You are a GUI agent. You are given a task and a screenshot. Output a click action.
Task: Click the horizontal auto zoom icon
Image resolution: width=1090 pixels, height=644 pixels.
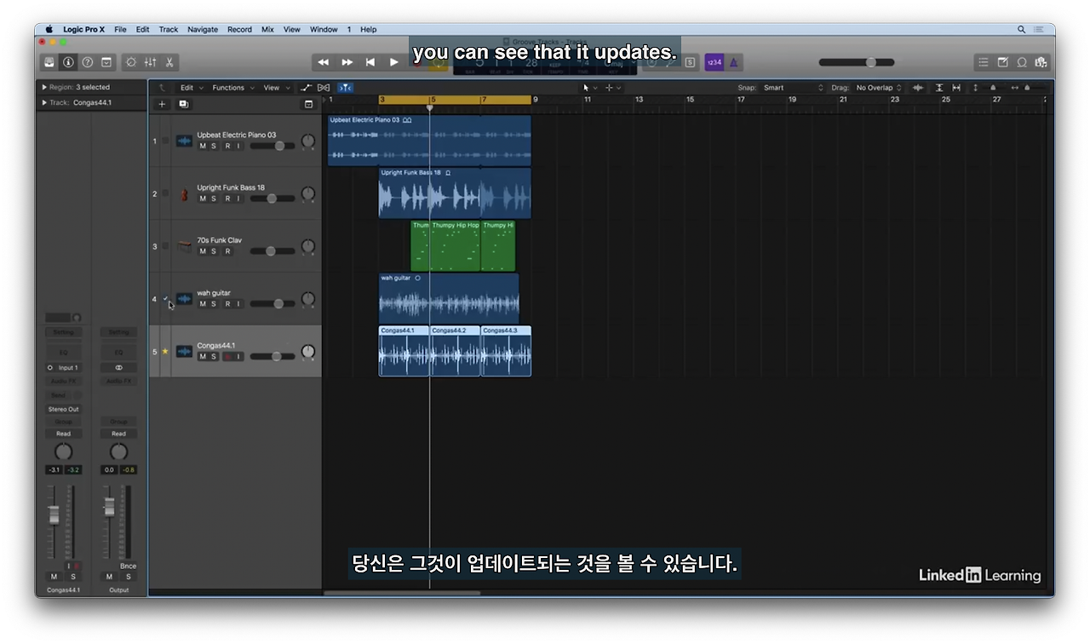tap(956, 88)
